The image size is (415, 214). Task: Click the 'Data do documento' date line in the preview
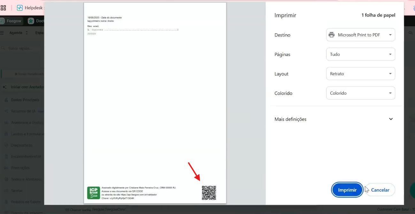coord(104,18)
